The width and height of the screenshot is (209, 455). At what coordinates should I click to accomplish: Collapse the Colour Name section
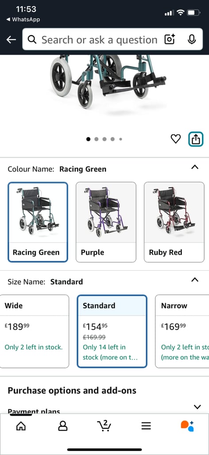[195, 167]
